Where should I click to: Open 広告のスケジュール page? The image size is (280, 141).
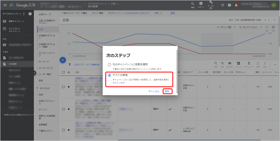pos(47,102)
